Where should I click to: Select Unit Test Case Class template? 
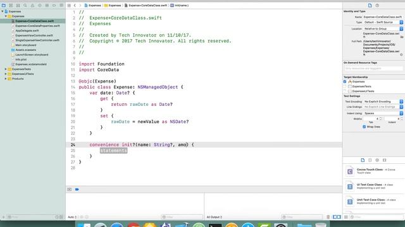pos(374,201)
